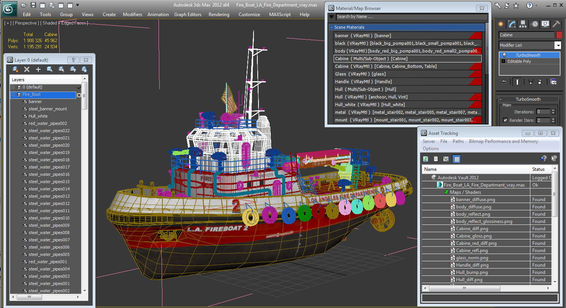
Task: Click Render Iters spinner arrows
Action: tap(553, 120)
